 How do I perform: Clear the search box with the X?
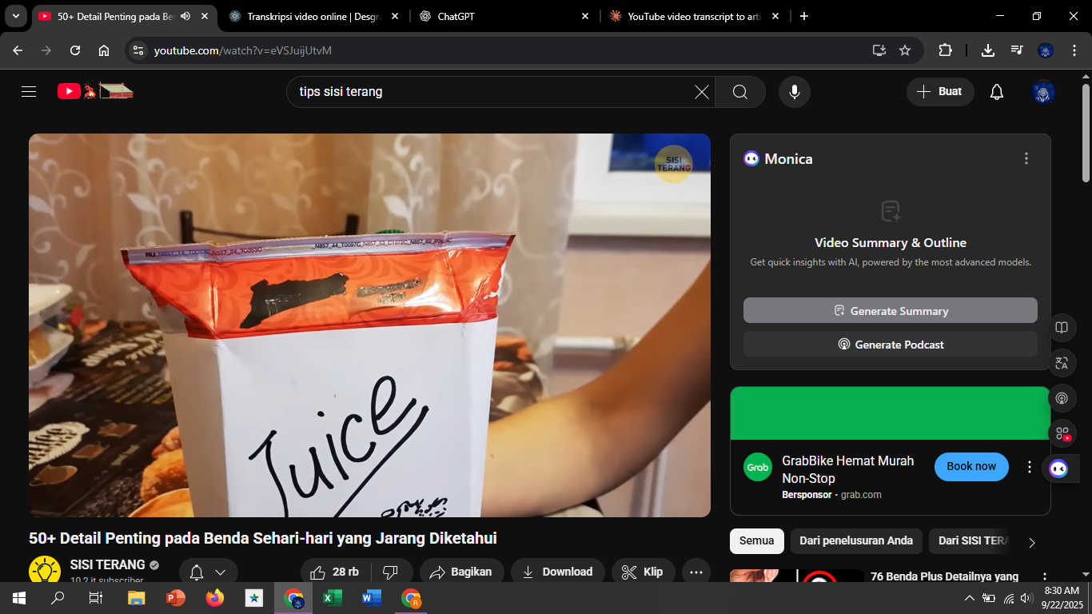[x=701, y=92]
